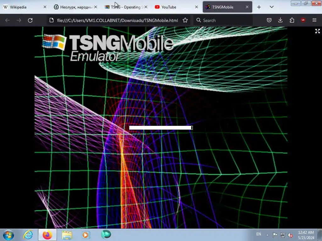The width and height of the screenshot is (322, 241).
Task: Switch to the YouTube tab
Action: coord(176,7)
